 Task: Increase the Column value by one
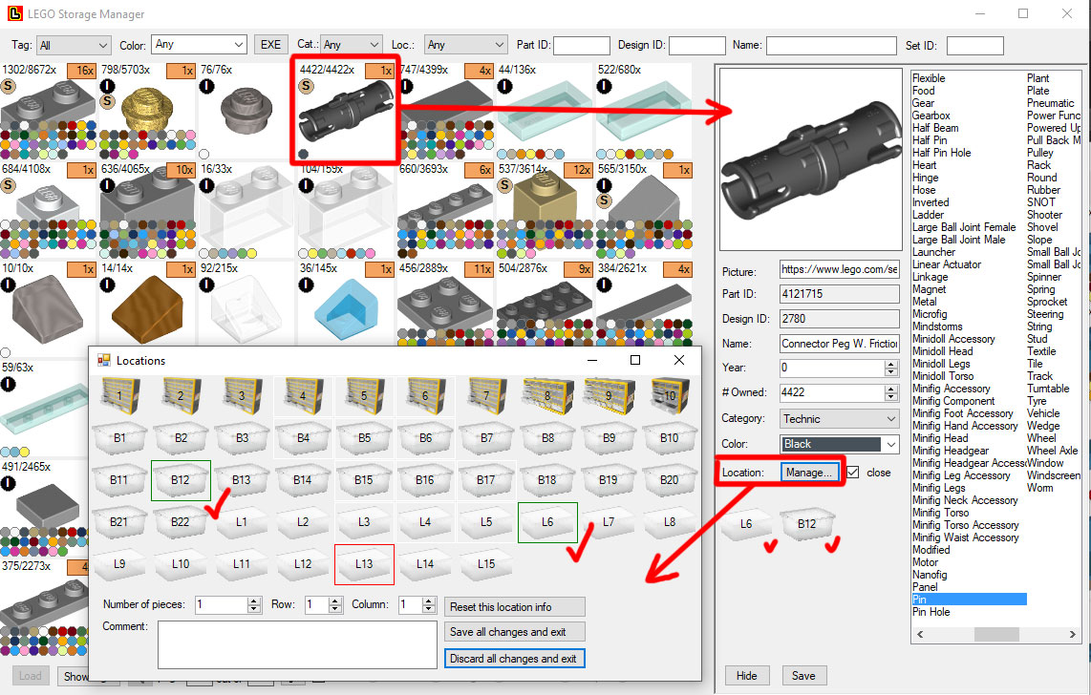click(x=429, y=600)
